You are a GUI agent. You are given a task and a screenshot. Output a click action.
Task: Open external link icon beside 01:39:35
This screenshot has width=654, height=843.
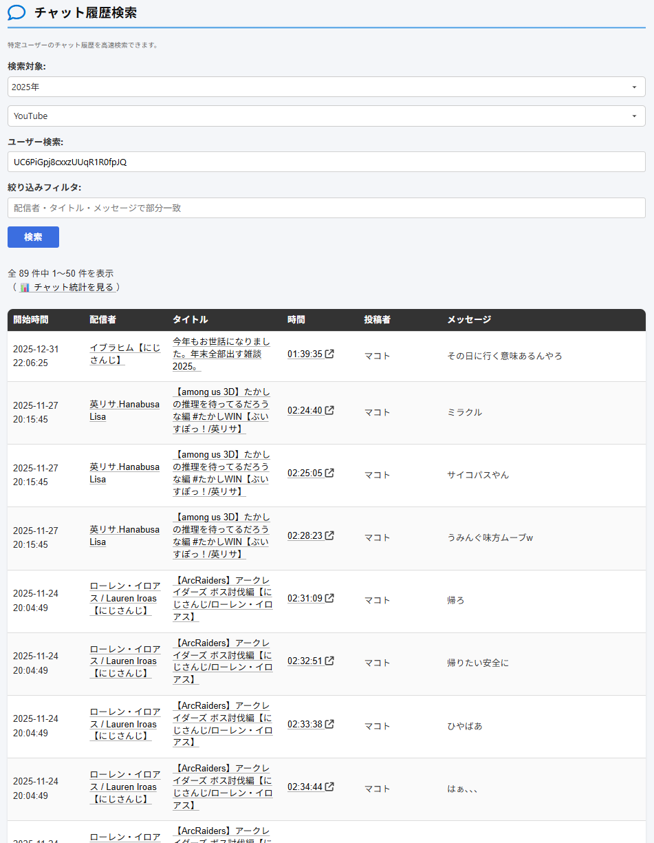coord(330,354)
